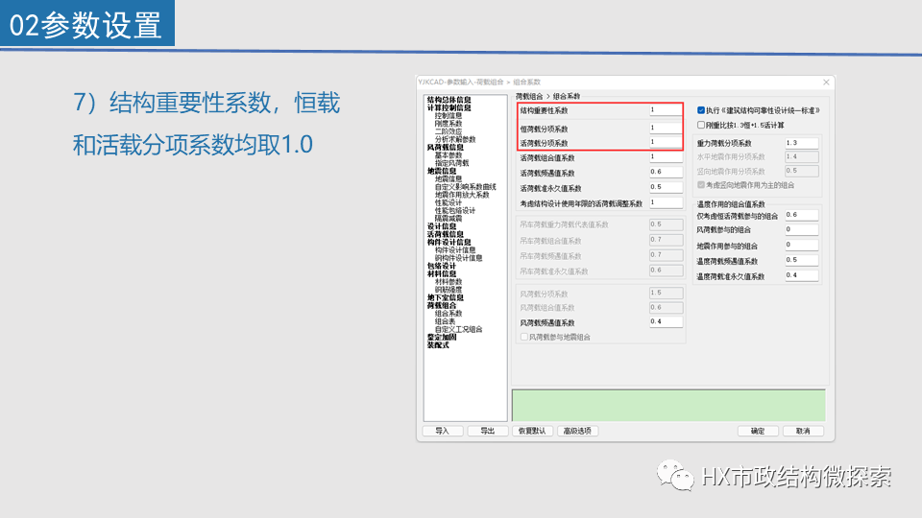Focus the 温度荷载准永久值系数 field
922x518 pixels.
pos(801,275)
